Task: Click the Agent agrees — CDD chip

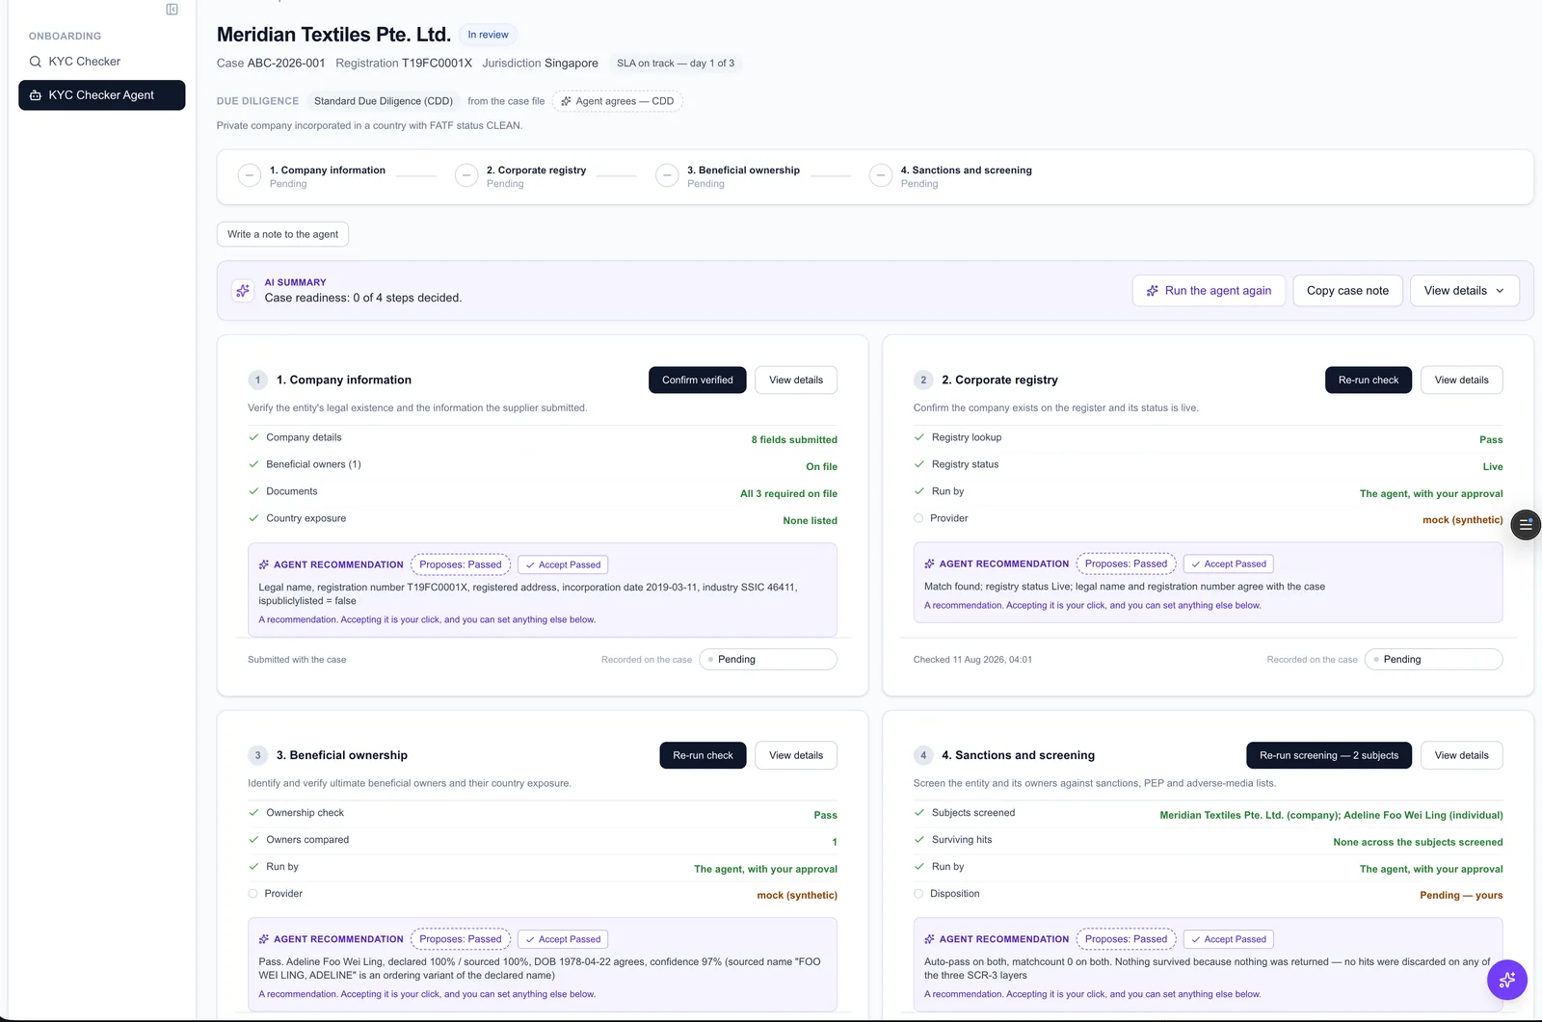Action: click(618, 101)
